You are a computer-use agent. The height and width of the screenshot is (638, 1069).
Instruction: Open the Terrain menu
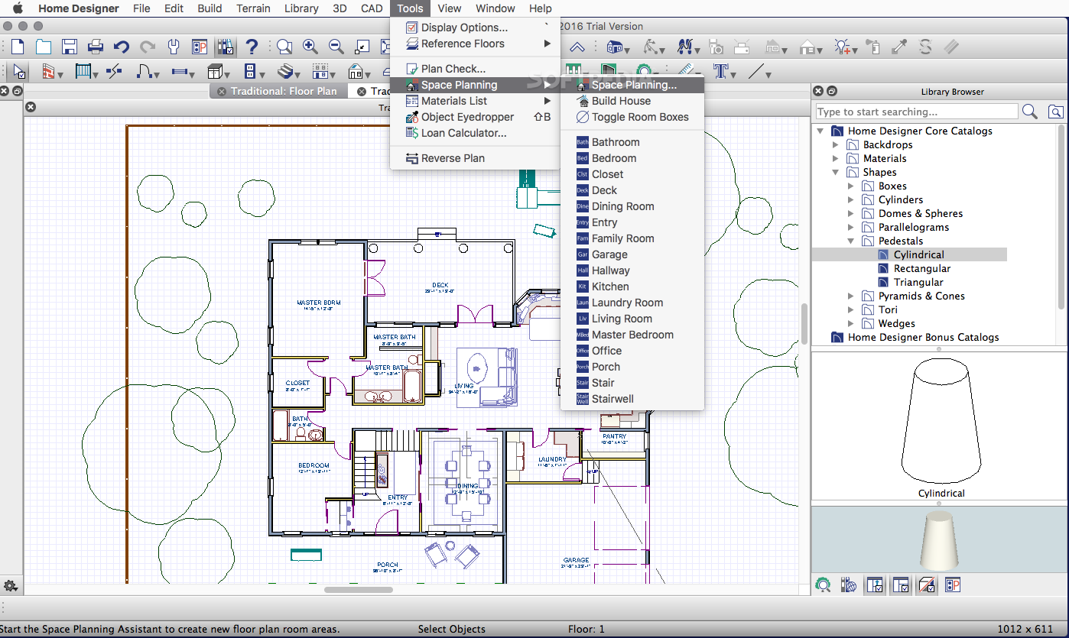coord(253,8)
